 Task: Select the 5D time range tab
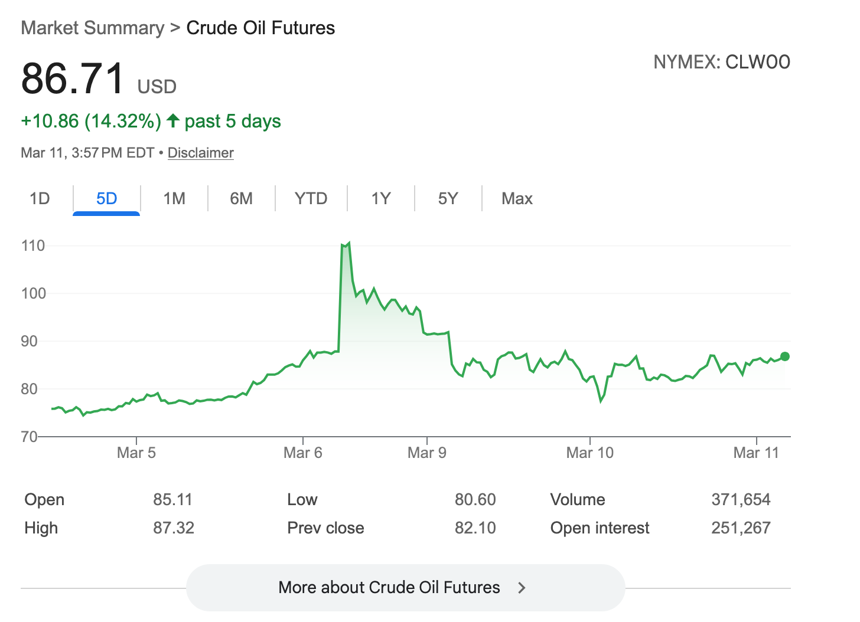pos(106,198)
